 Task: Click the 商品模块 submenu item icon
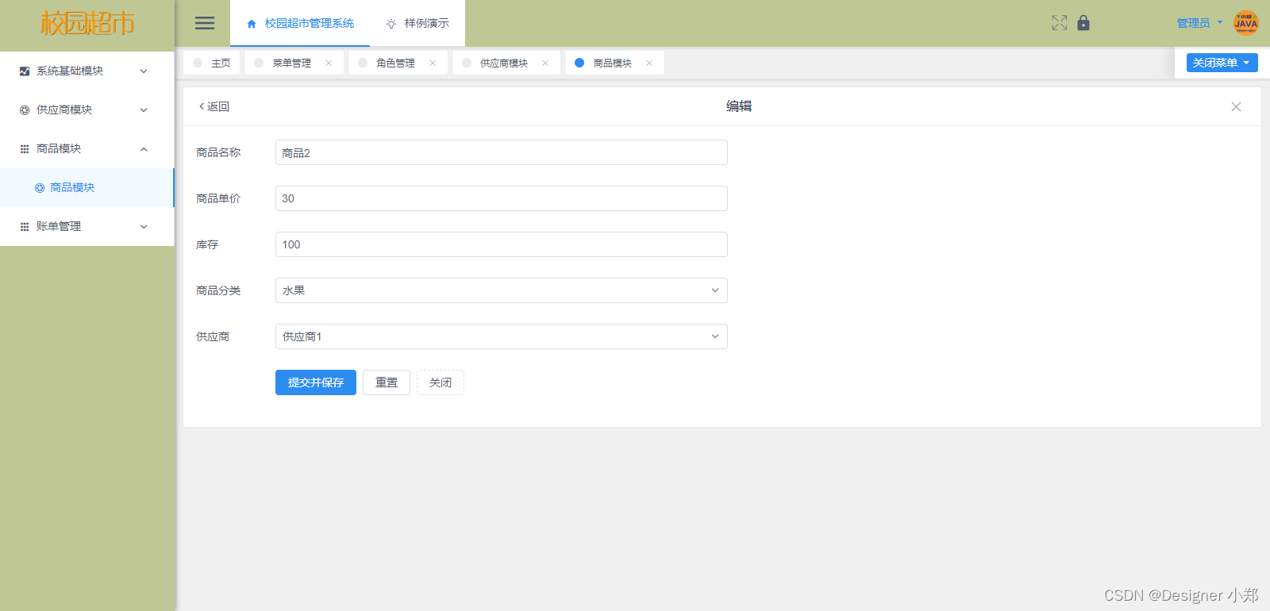40,188
